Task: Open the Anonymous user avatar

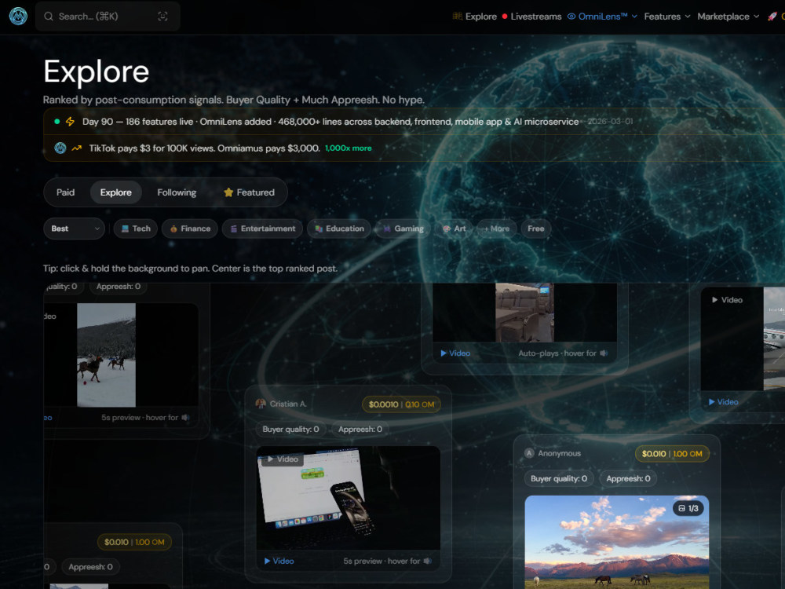Action: coord(529,453)
